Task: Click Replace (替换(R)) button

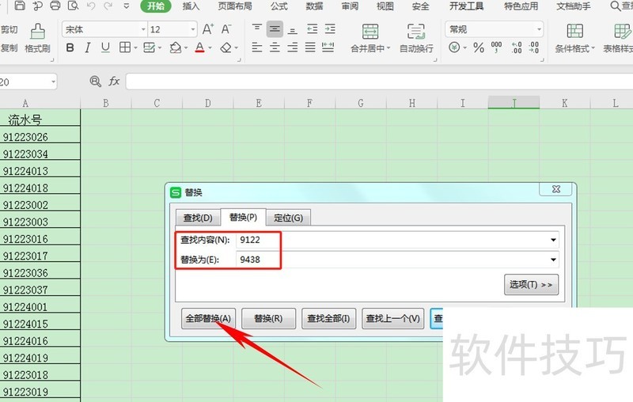Action: pyautogui.click(x=268, y=318)
